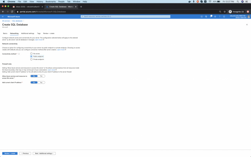
Task: Set Allow Azure services toggle to Yes
Action: click(41, 76)
